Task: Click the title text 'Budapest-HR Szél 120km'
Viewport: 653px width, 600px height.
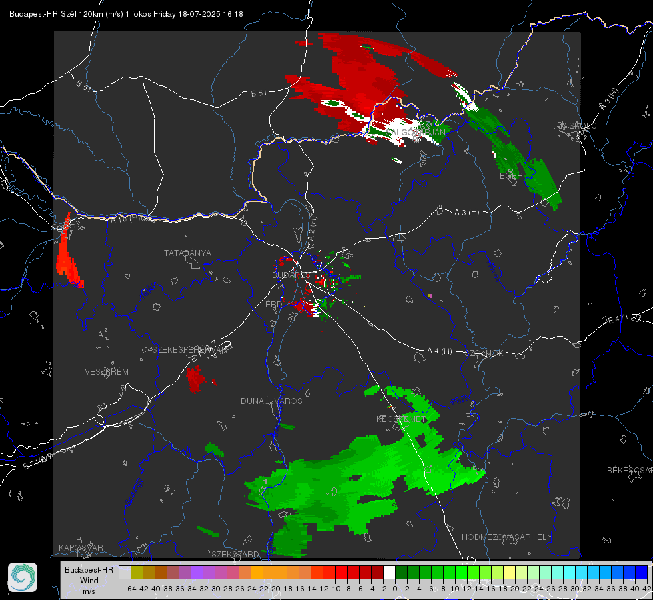Action: (x=56, y=14)
